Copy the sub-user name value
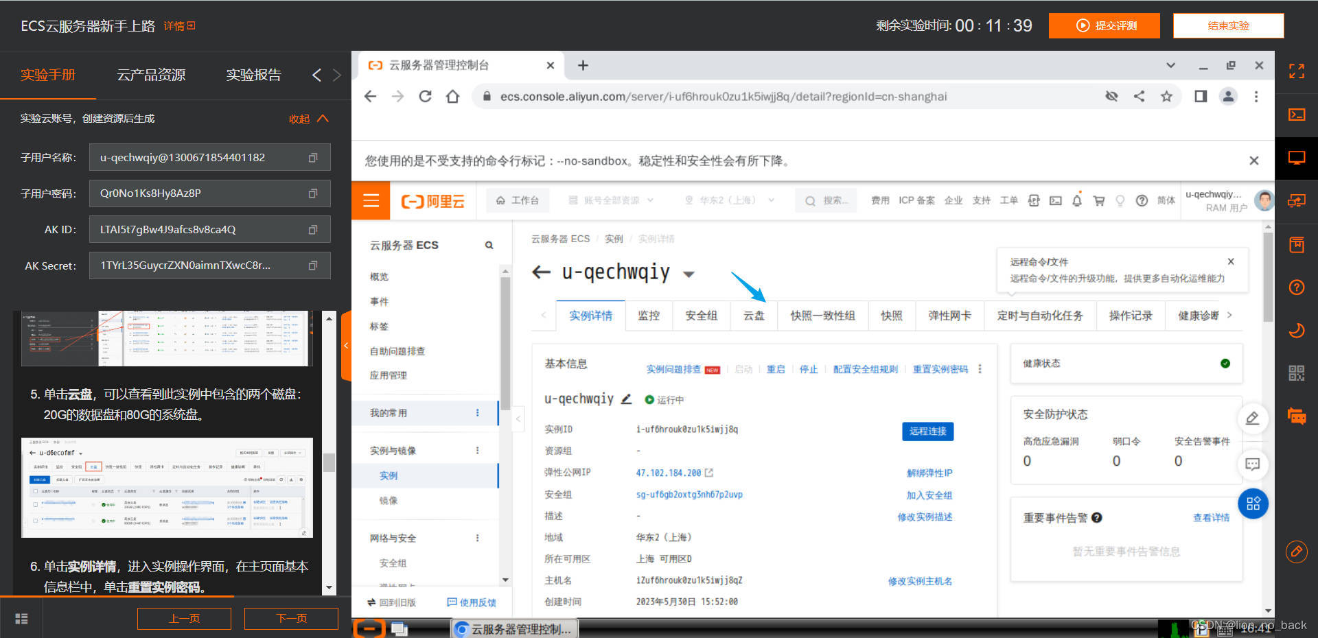The width and height of the screenshot is (1318, 638). tap(313, 158)
